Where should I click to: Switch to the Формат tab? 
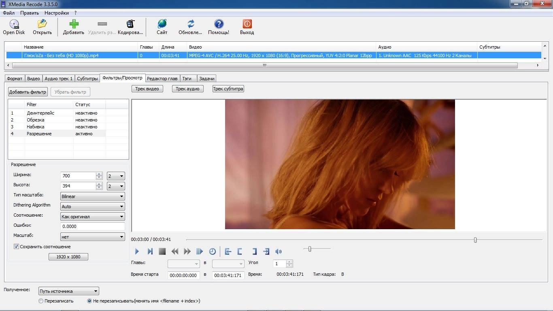15,79
